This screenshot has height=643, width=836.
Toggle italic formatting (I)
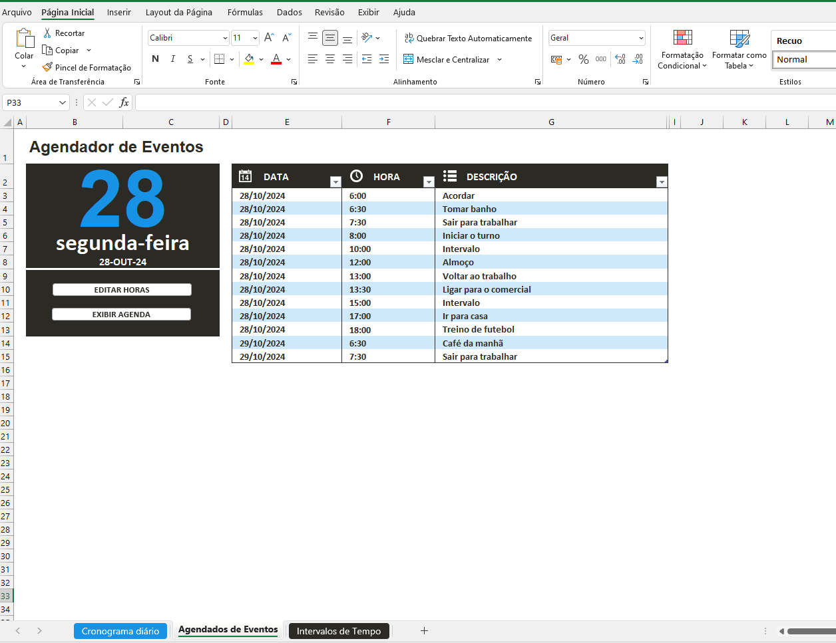[x=173, y=59]
